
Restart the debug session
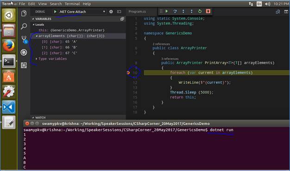point(200,11)
